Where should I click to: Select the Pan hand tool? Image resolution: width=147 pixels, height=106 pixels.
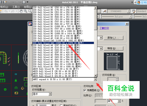(x=21, y=11)
